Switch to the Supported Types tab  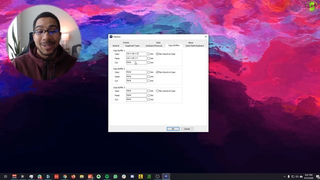132,45
